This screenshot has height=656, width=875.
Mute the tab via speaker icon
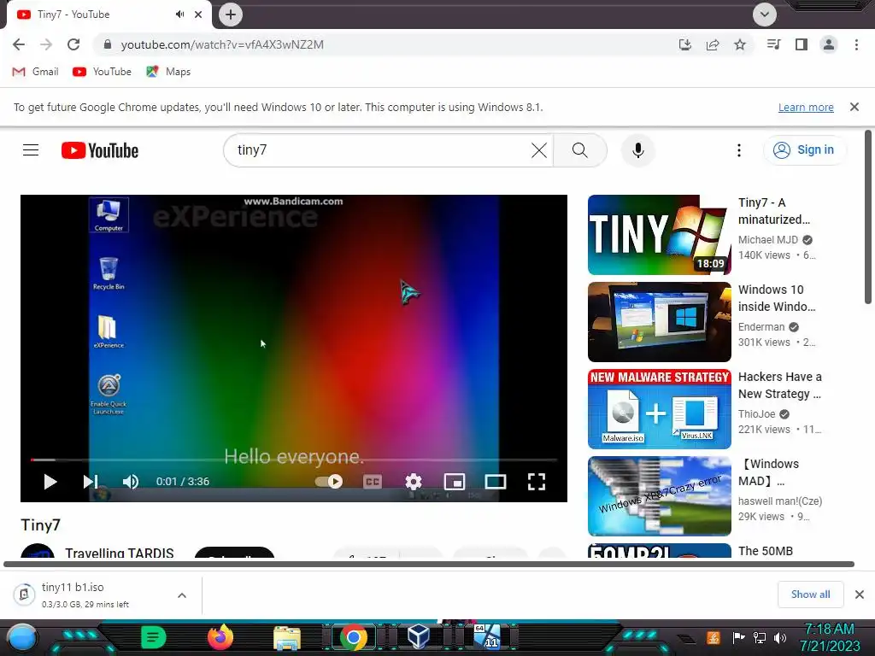pyautogui.click(x=179, y=15)
